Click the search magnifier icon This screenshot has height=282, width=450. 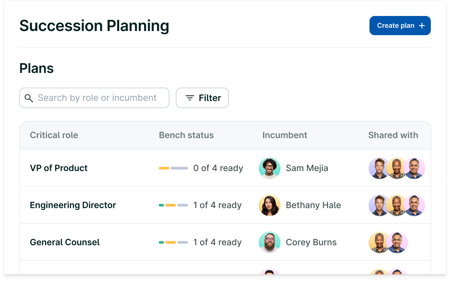(29, 98)
